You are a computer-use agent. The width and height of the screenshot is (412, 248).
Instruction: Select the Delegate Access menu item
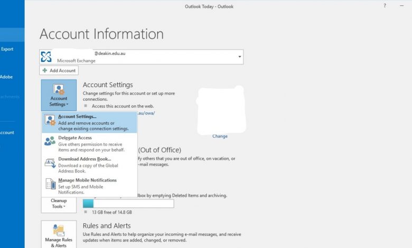coord(74,138)
